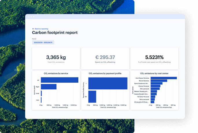The height and width of the screenshot is (133, 198).
Task: Select the € 295.37 spent on offsetting card
Action: pyautogui.click(x=105, y=58)
